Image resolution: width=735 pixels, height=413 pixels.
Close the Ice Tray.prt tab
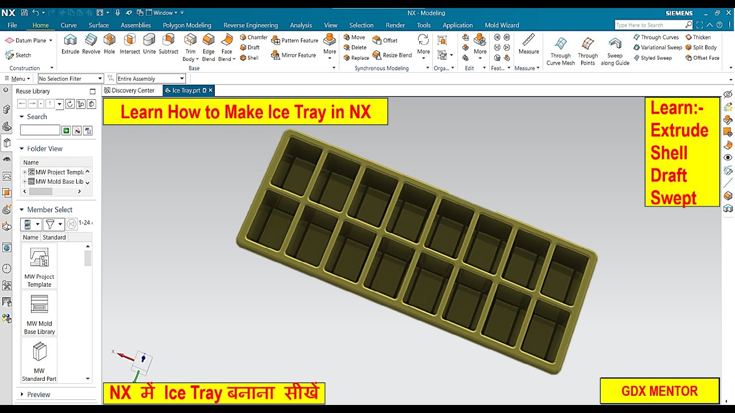pos(211,91)
